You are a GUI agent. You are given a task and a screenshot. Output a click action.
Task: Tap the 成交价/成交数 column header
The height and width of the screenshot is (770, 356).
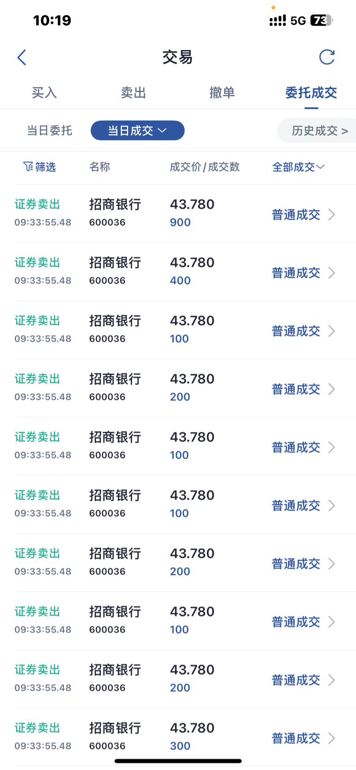coord(204,167)
